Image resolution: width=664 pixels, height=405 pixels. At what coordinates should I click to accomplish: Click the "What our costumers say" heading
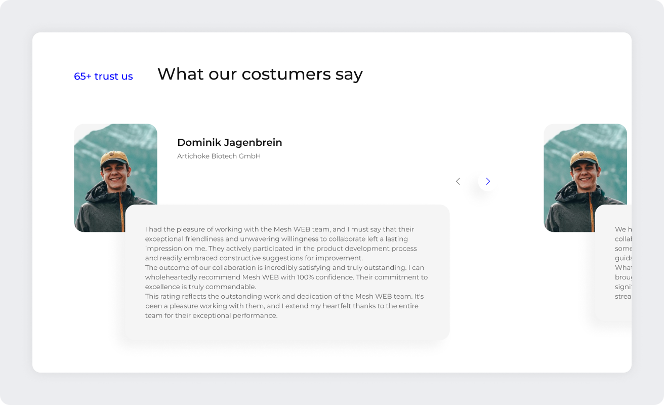point(260,74)
